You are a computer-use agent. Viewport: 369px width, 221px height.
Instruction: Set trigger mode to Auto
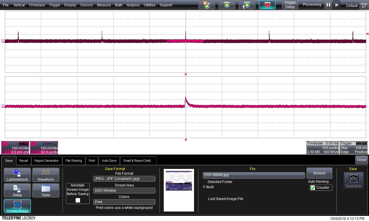click(207, 5)
